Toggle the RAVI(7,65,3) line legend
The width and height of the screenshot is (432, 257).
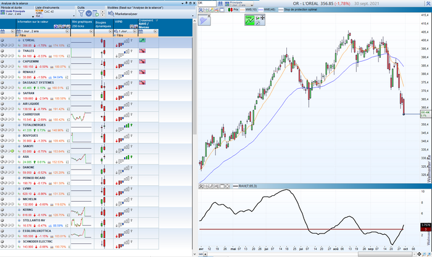pos(244,186)
